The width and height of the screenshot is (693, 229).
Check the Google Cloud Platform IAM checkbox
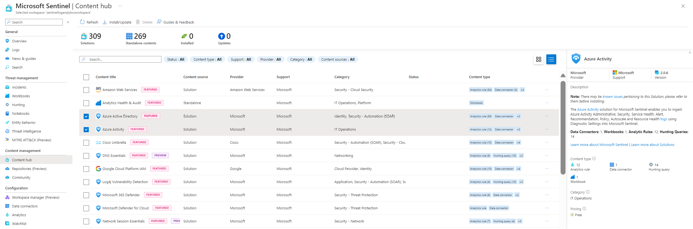tap(86, 169)
